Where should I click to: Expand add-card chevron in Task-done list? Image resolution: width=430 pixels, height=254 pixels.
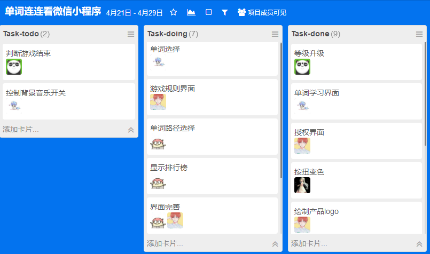(419, 244)
